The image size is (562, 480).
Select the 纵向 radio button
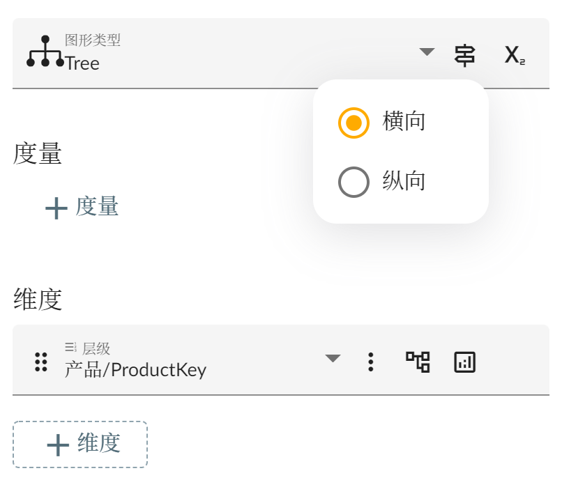pos(354,183)
